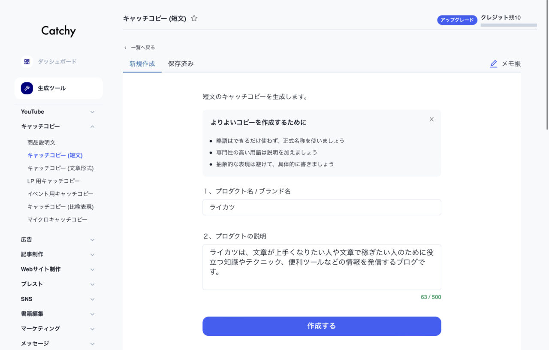Expand the SNS category chevron

(92, 299)
